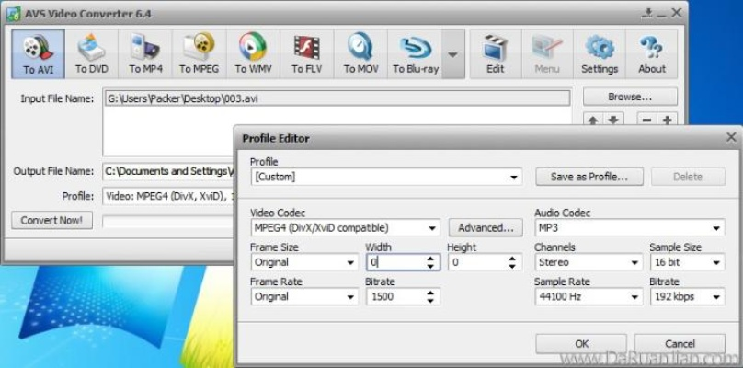Open the Sample Rate 44100 Hz dropdown

[589, 297]
